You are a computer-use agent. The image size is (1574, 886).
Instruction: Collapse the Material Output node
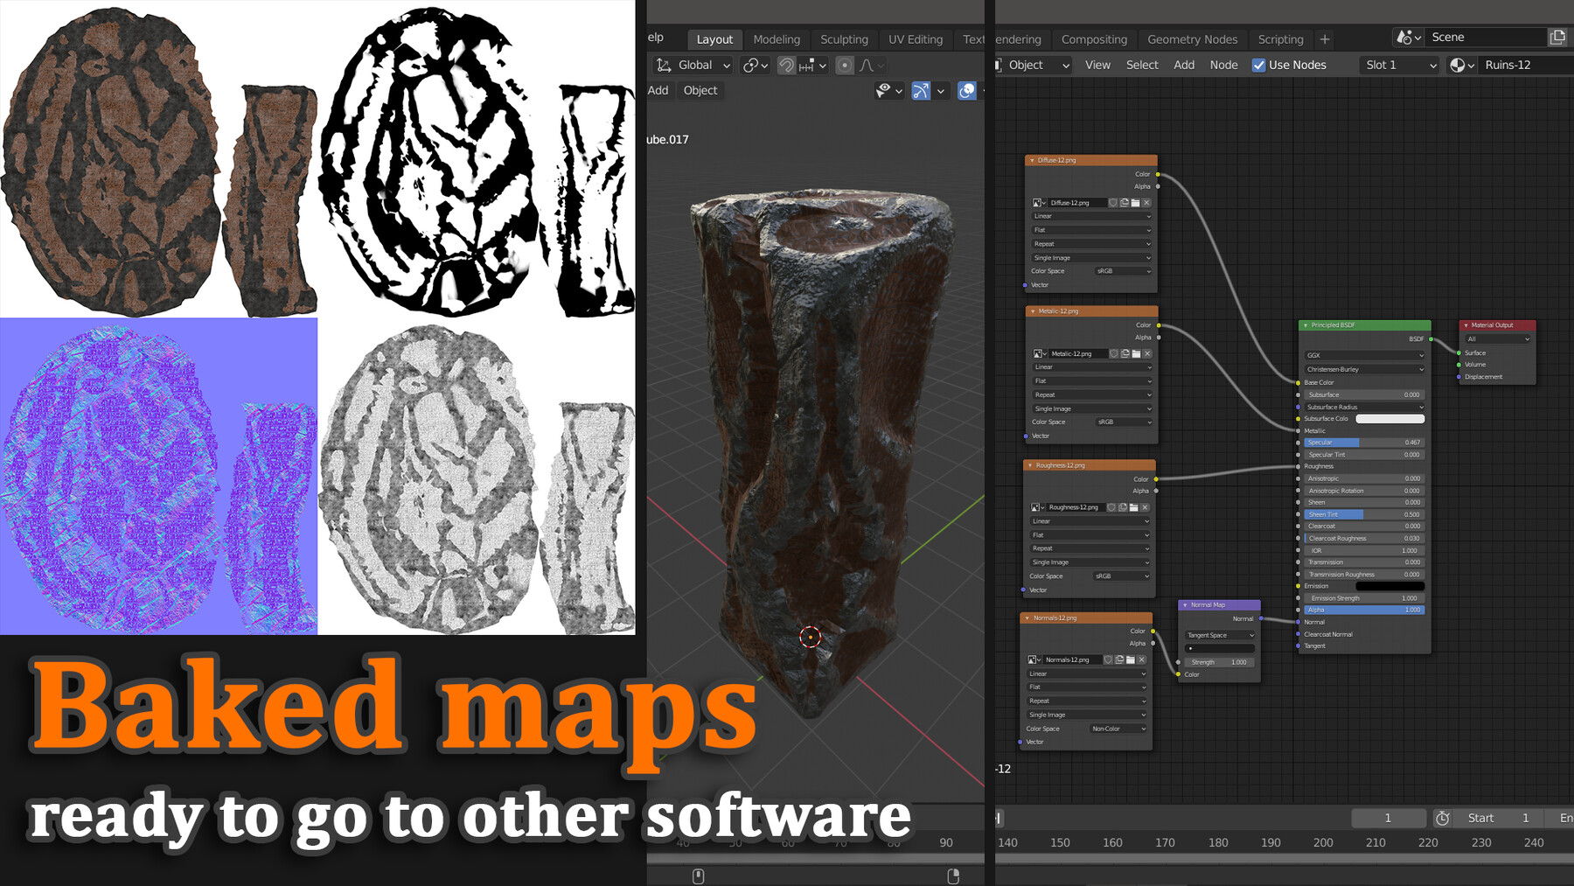click(1466, 325)
